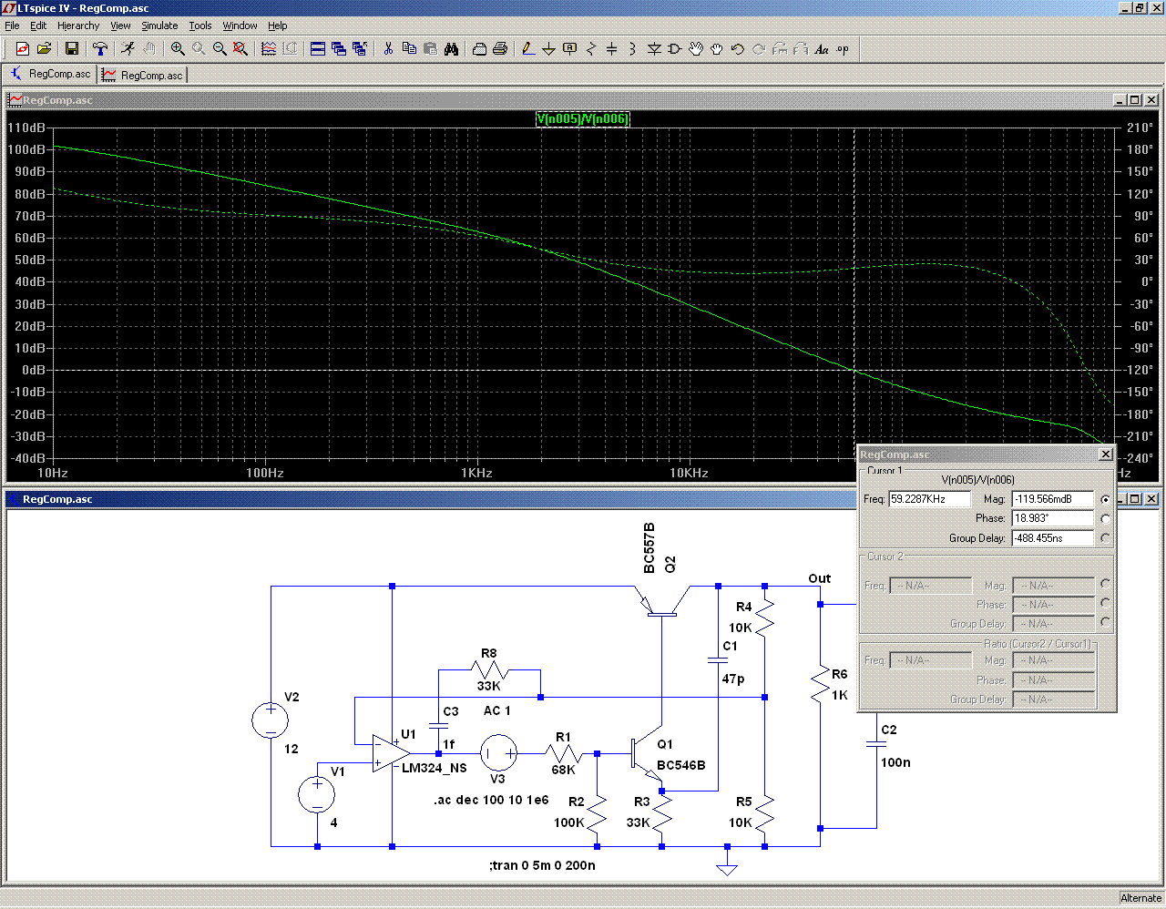Screen dimensions: 1166x909
Task: Click the Cursor 1 Freq value field
Action: (x=929, y=499)
